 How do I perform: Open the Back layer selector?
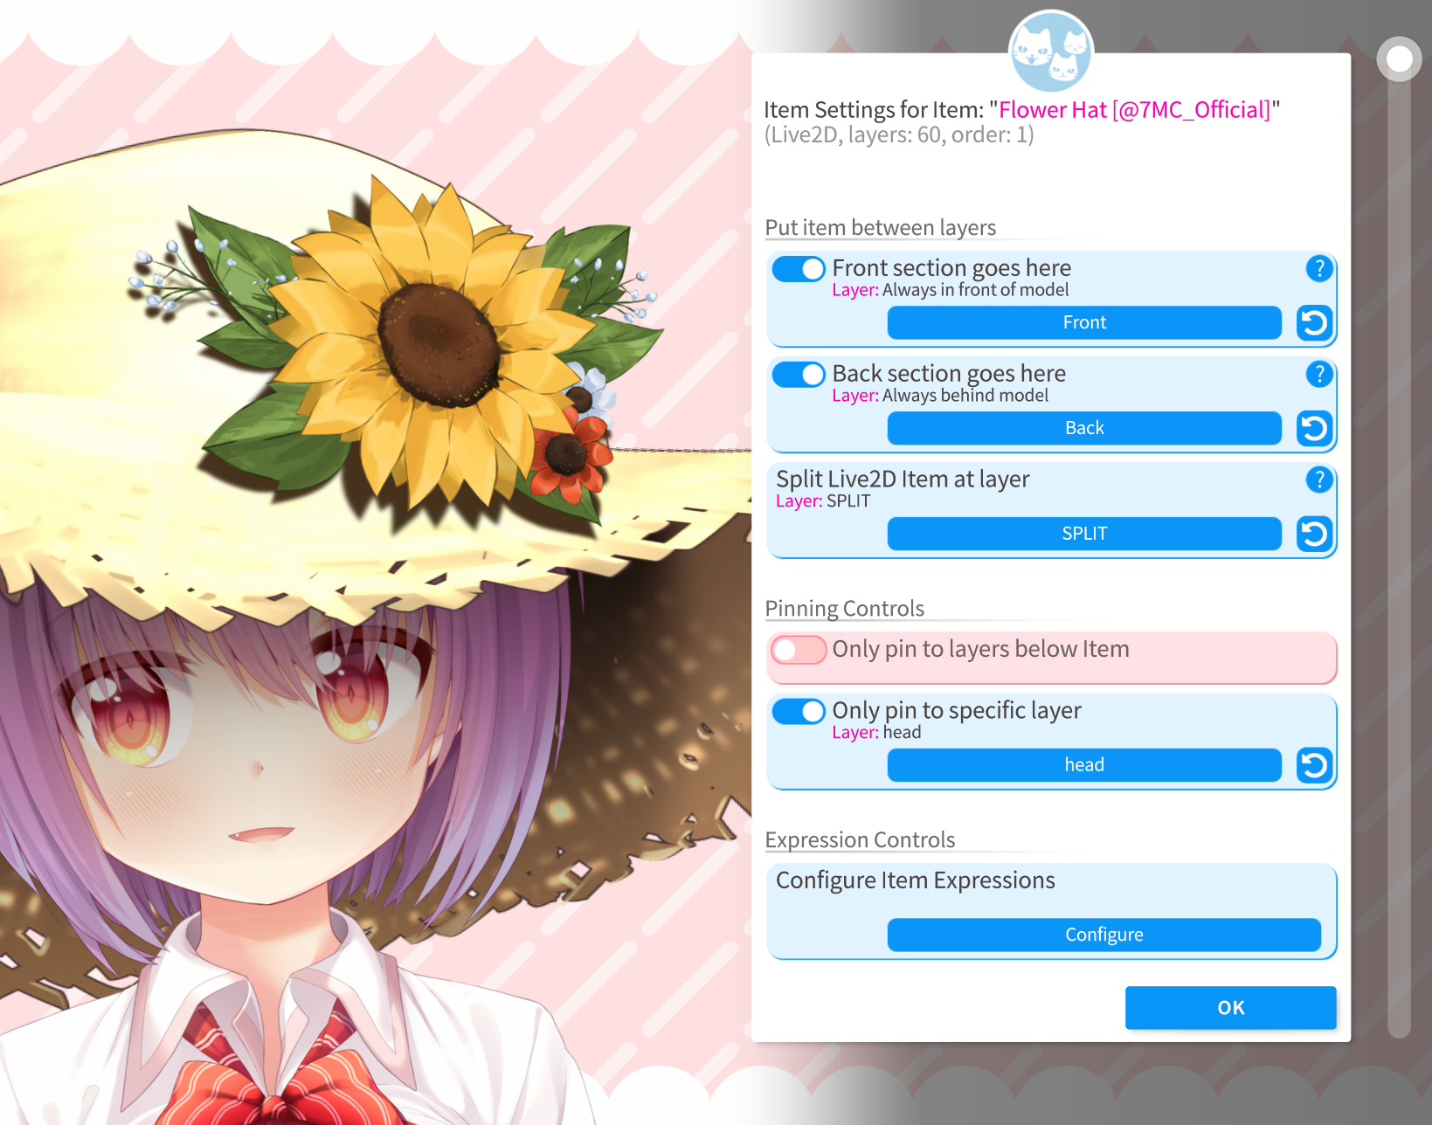click(1084, 429)
